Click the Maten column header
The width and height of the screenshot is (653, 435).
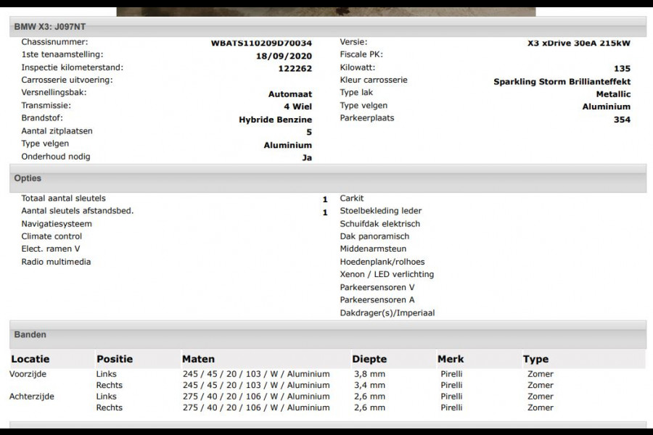(198, 359)
